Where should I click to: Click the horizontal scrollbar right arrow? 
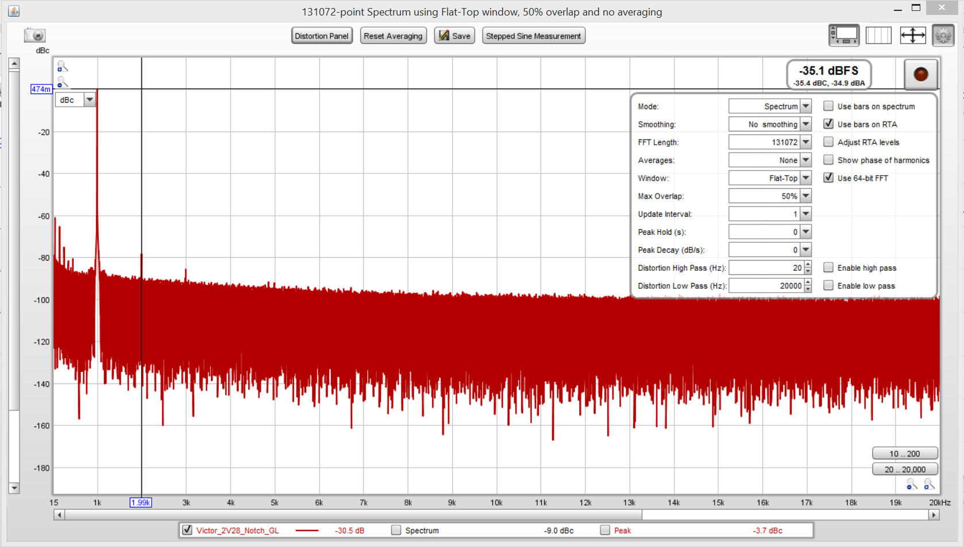click(x=934, y=515)
